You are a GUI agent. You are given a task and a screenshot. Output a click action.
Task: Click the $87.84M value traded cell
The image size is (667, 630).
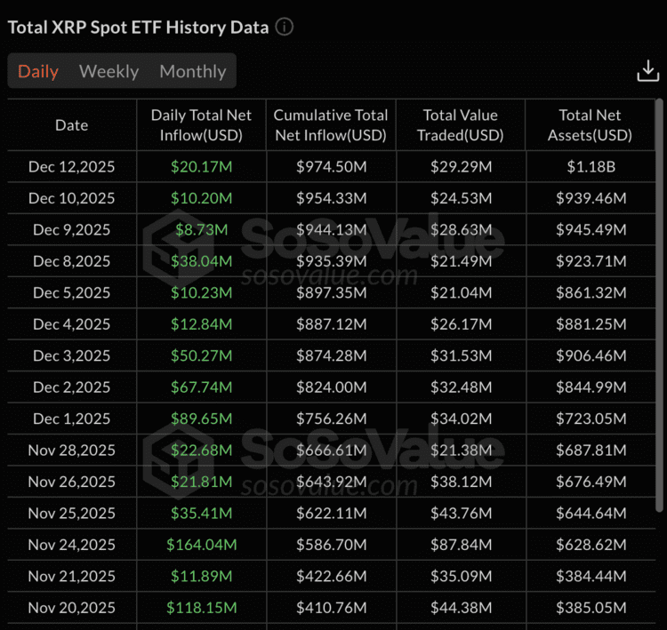pos(461,544)
